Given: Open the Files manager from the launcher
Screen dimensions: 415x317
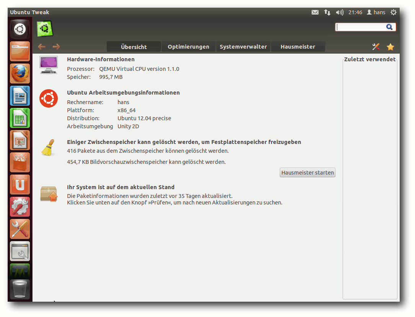Looking at the screenshot, I should click(20, 51).
